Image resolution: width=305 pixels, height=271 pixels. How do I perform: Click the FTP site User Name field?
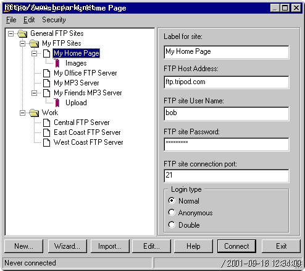(227, 114)
